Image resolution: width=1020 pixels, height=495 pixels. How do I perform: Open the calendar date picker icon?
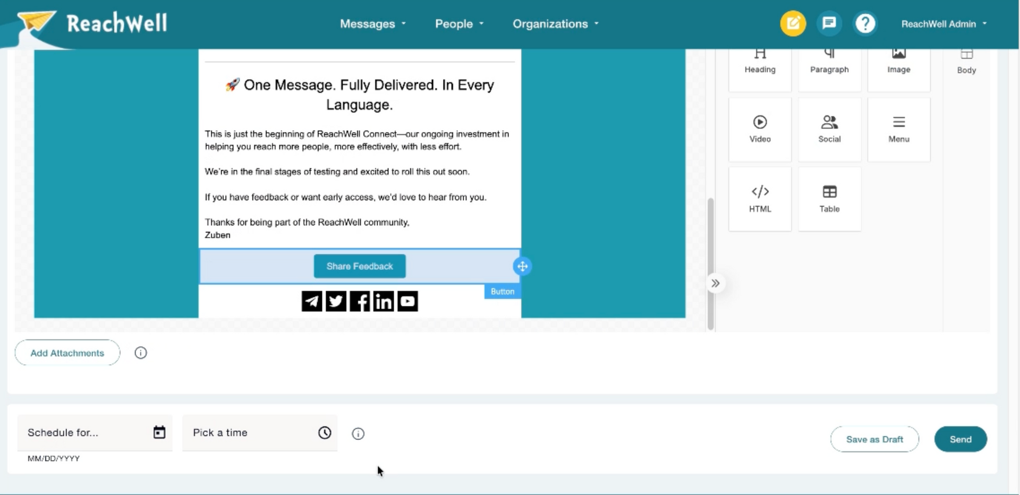click(159, 432)
